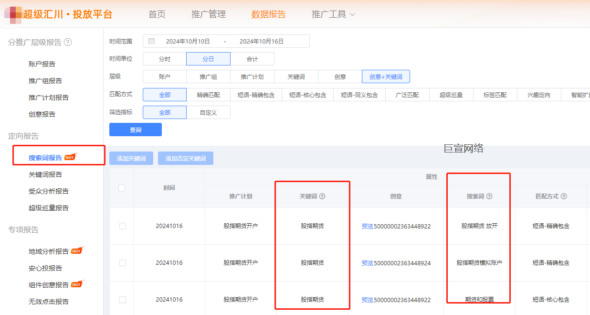
Task: Select 合计 time unit
Action: (253, 59)
